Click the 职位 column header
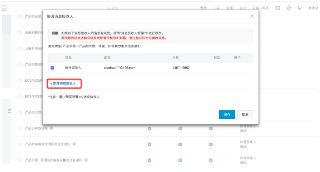 (x=217, y=57)
